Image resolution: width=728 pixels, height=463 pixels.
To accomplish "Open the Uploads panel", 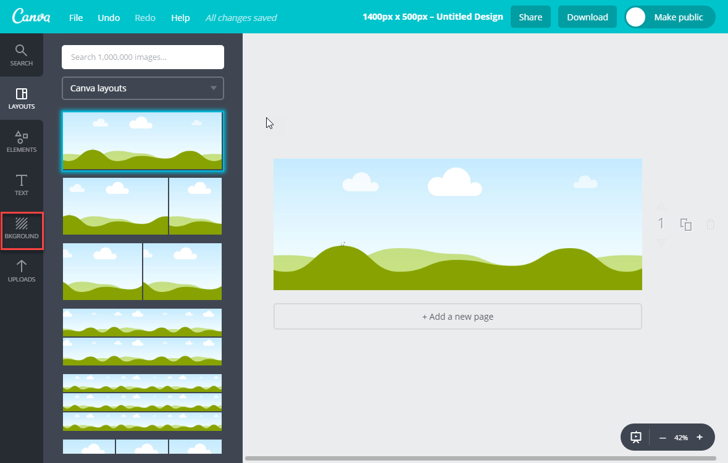I will pos(22,271).
